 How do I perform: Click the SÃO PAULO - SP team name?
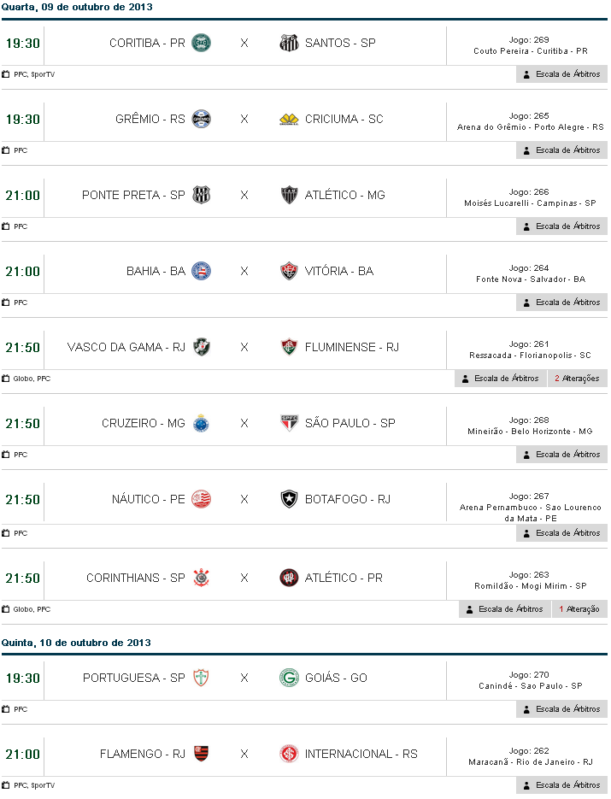350,423
